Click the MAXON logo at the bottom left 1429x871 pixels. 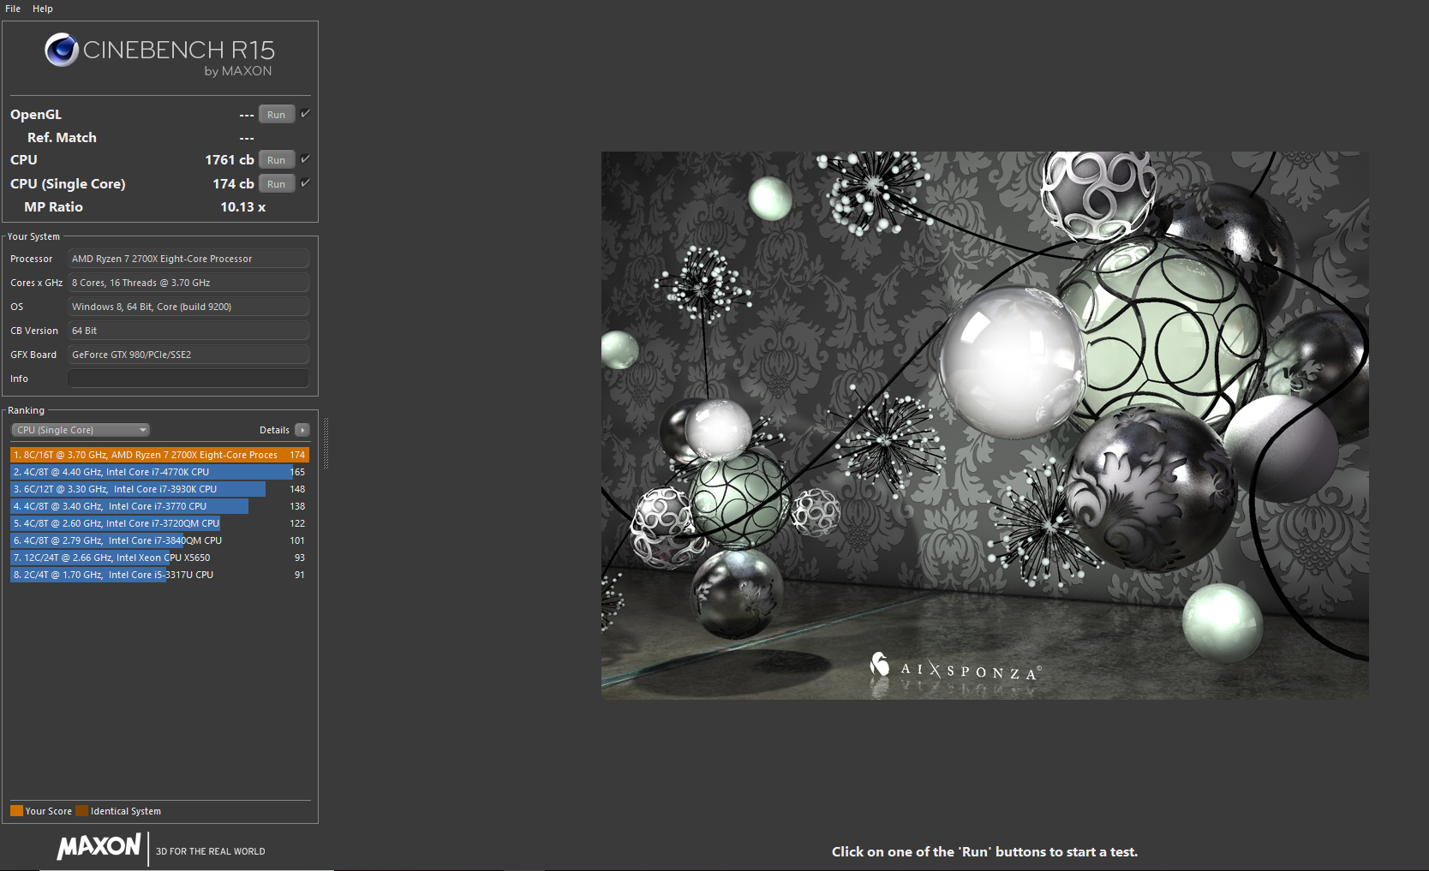97,848
